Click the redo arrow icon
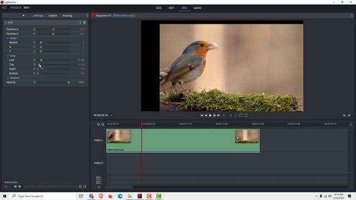 (349, 116)
